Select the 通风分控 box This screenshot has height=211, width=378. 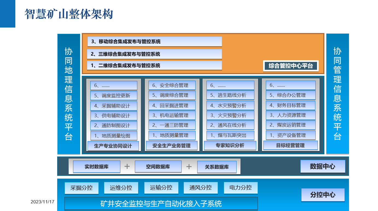pyautogui.click(x=201, y=188)
